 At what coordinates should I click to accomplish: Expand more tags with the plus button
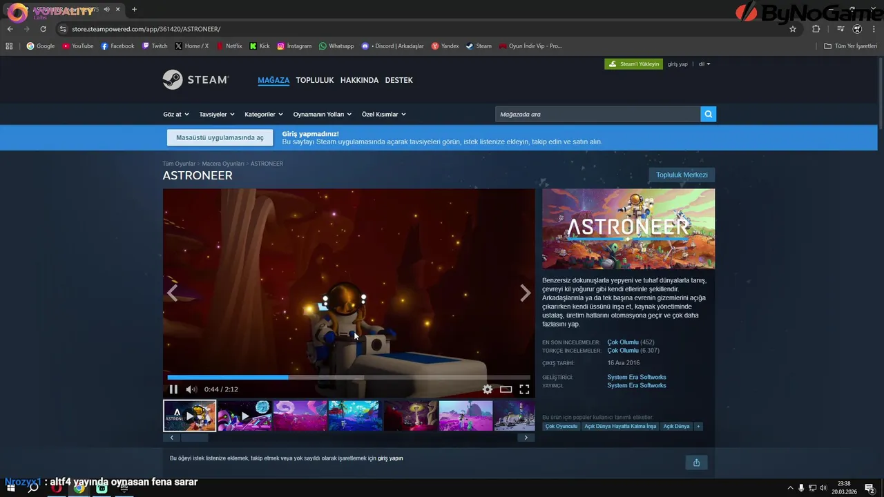(x=698, y=427)
